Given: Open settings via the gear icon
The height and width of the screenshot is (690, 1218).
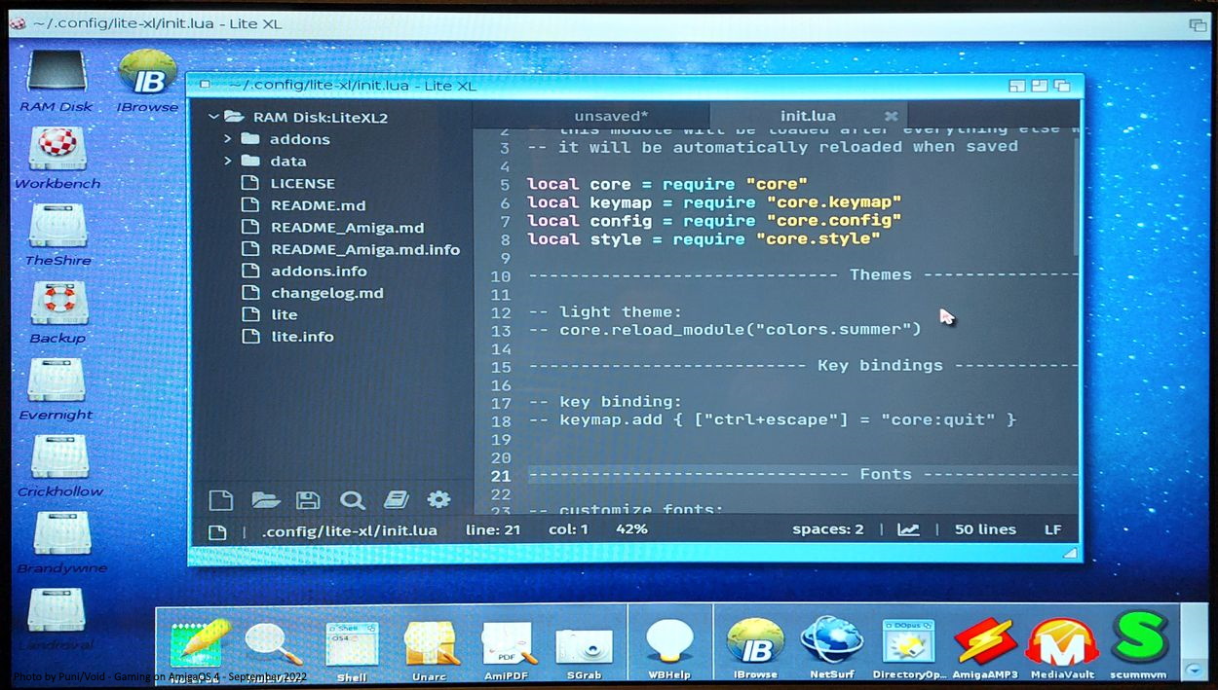Looking at the screenshot, I should pos(439,500).
